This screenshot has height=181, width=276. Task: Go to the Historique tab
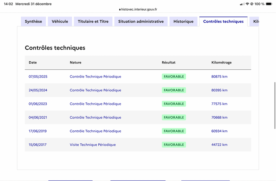pos(184,21)
